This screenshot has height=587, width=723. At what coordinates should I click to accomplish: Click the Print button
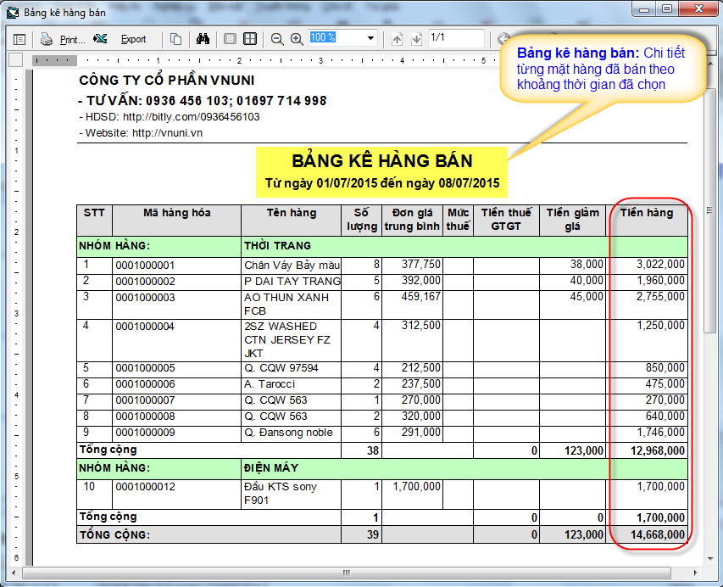[x=64, y=39]
